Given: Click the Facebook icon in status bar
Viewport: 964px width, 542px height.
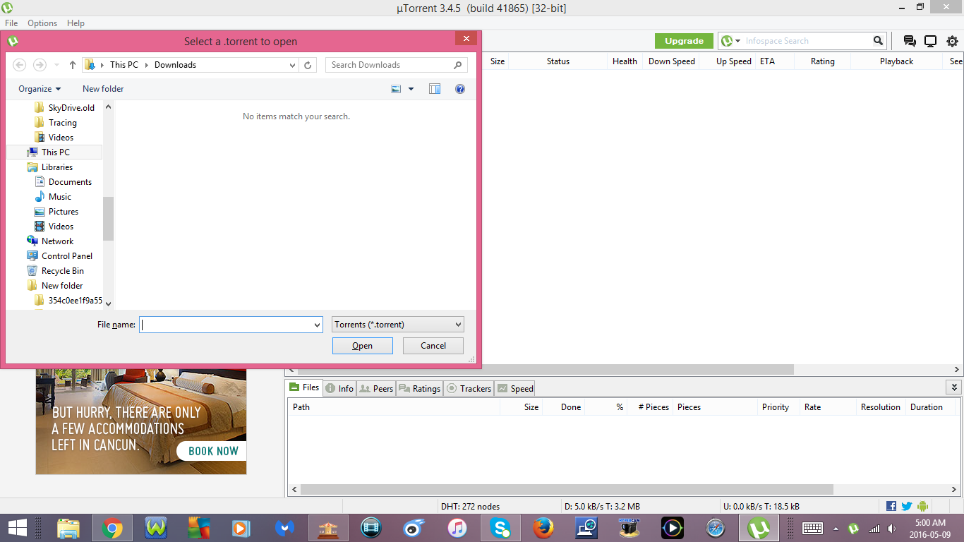Looking at the screenshot, I should [x=891, y=506].
